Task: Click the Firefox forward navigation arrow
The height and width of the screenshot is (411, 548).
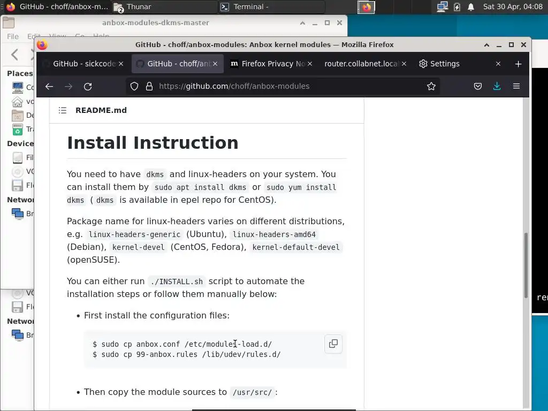Action: pyautogui.click(x=68, y=86)
